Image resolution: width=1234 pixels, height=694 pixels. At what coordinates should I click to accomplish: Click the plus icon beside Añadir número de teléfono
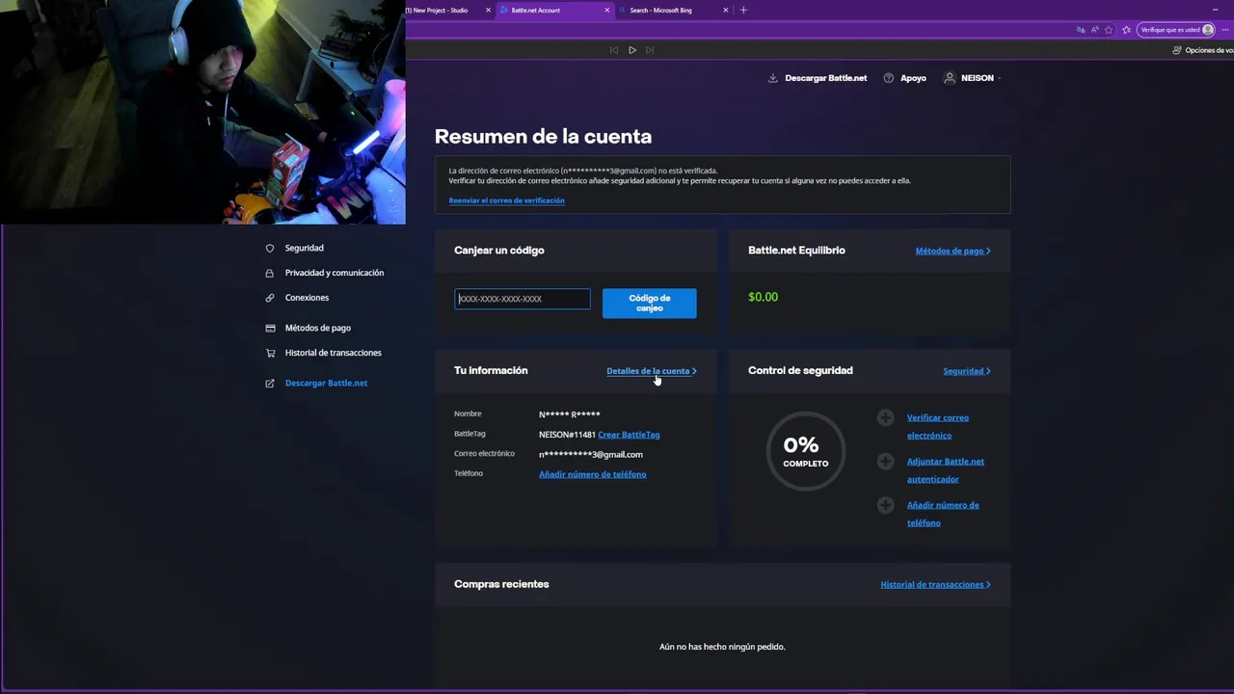pos(885,505)
